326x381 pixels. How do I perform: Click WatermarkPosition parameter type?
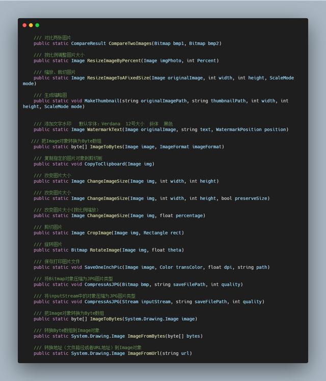238,130
